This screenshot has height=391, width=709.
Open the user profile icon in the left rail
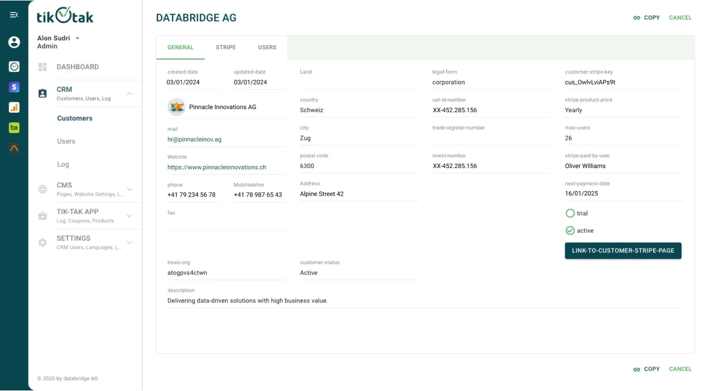(x=14, y=42)
